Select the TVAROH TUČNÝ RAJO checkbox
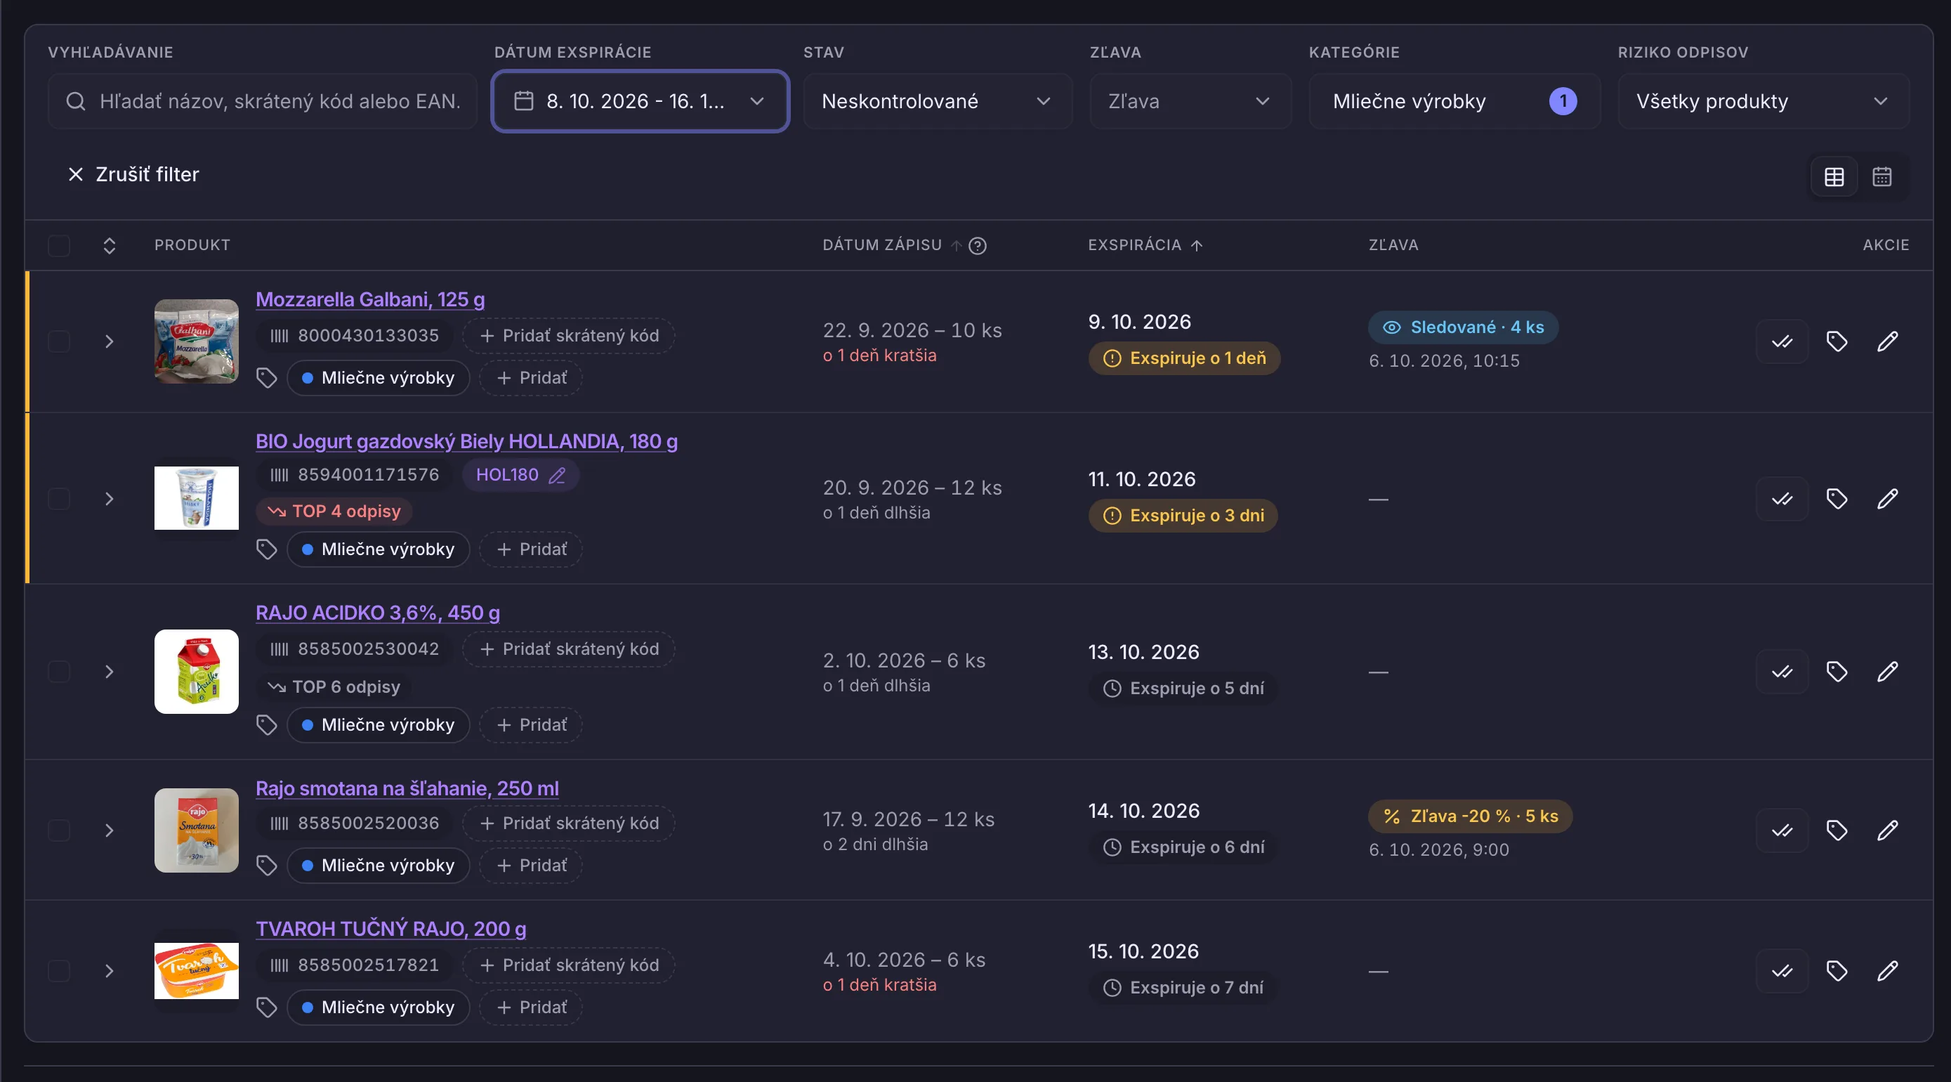1951x1082 pixels. tap(59, 970)
